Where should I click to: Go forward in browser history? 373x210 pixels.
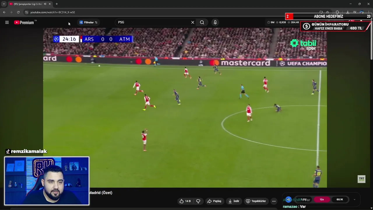click(x=11, y=12)
